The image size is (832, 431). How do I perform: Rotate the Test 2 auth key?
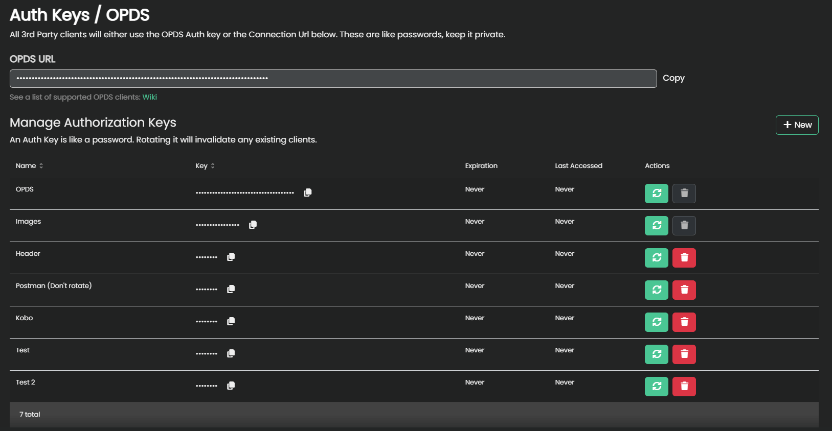pos(656,387)
